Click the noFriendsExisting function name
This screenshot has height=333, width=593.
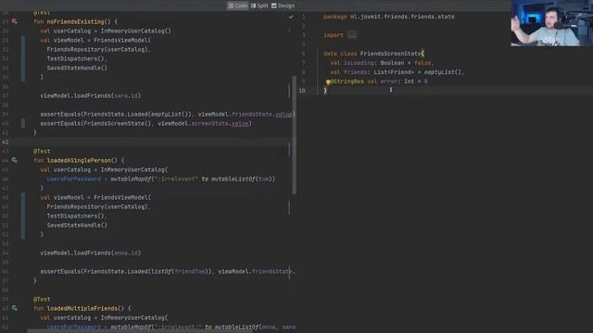point(76,21)
